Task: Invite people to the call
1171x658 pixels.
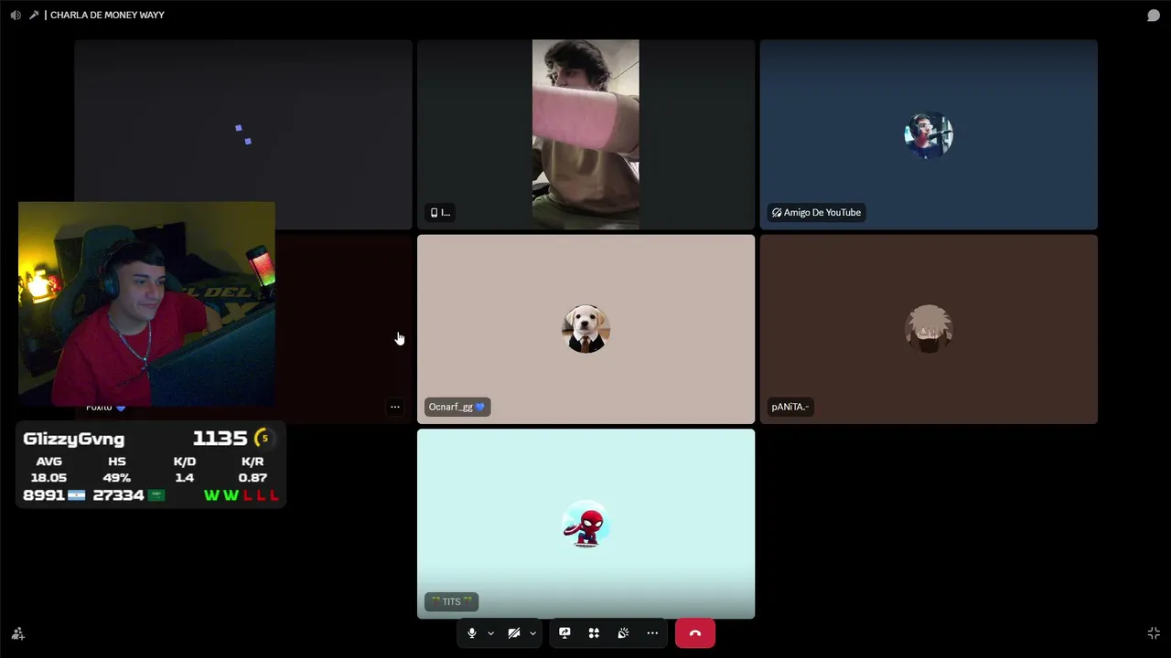Action: (17, 633)
